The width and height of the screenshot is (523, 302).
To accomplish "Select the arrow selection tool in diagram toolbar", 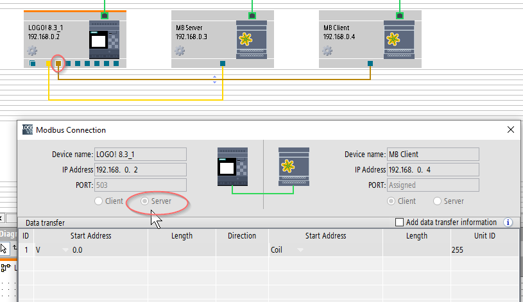I will coord(4,249).
